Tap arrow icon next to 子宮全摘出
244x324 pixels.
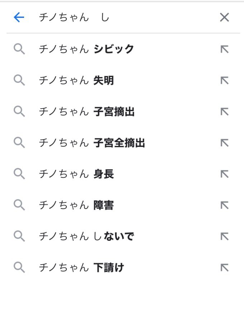[x=225, y=143]
